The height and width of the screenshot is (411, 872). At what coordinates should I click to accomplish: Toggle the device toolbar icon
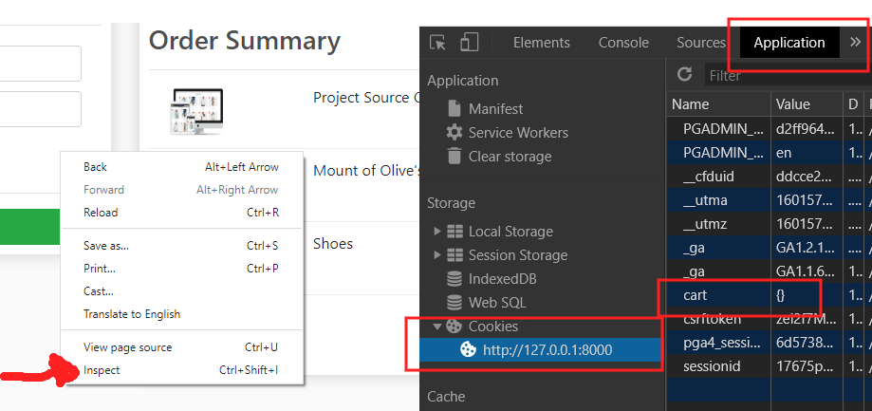[469, 43]
